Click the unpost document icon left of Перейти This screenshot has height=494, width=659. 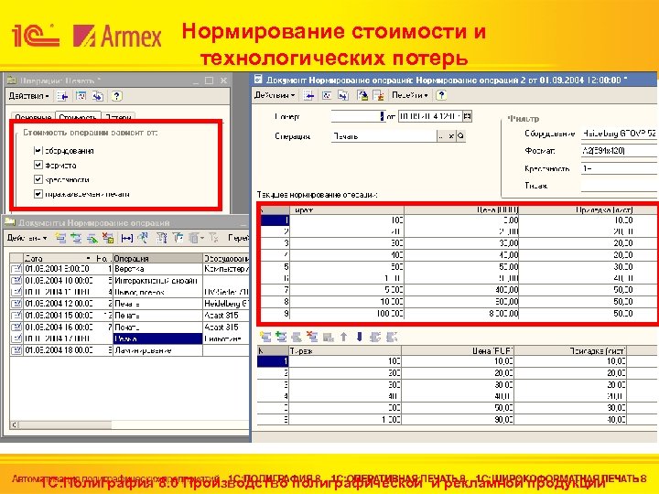coord(378,95)
